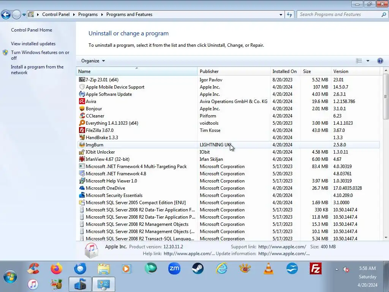Open FileZilla from the taskbar
389x292 pixels.
pyautogui.click(x=316, y=269)
